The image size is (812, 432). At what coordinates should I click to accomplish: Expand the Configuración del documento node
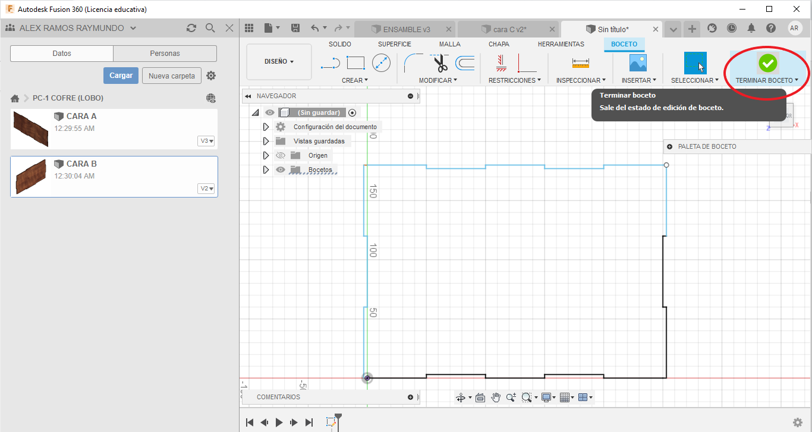point(266,127)
